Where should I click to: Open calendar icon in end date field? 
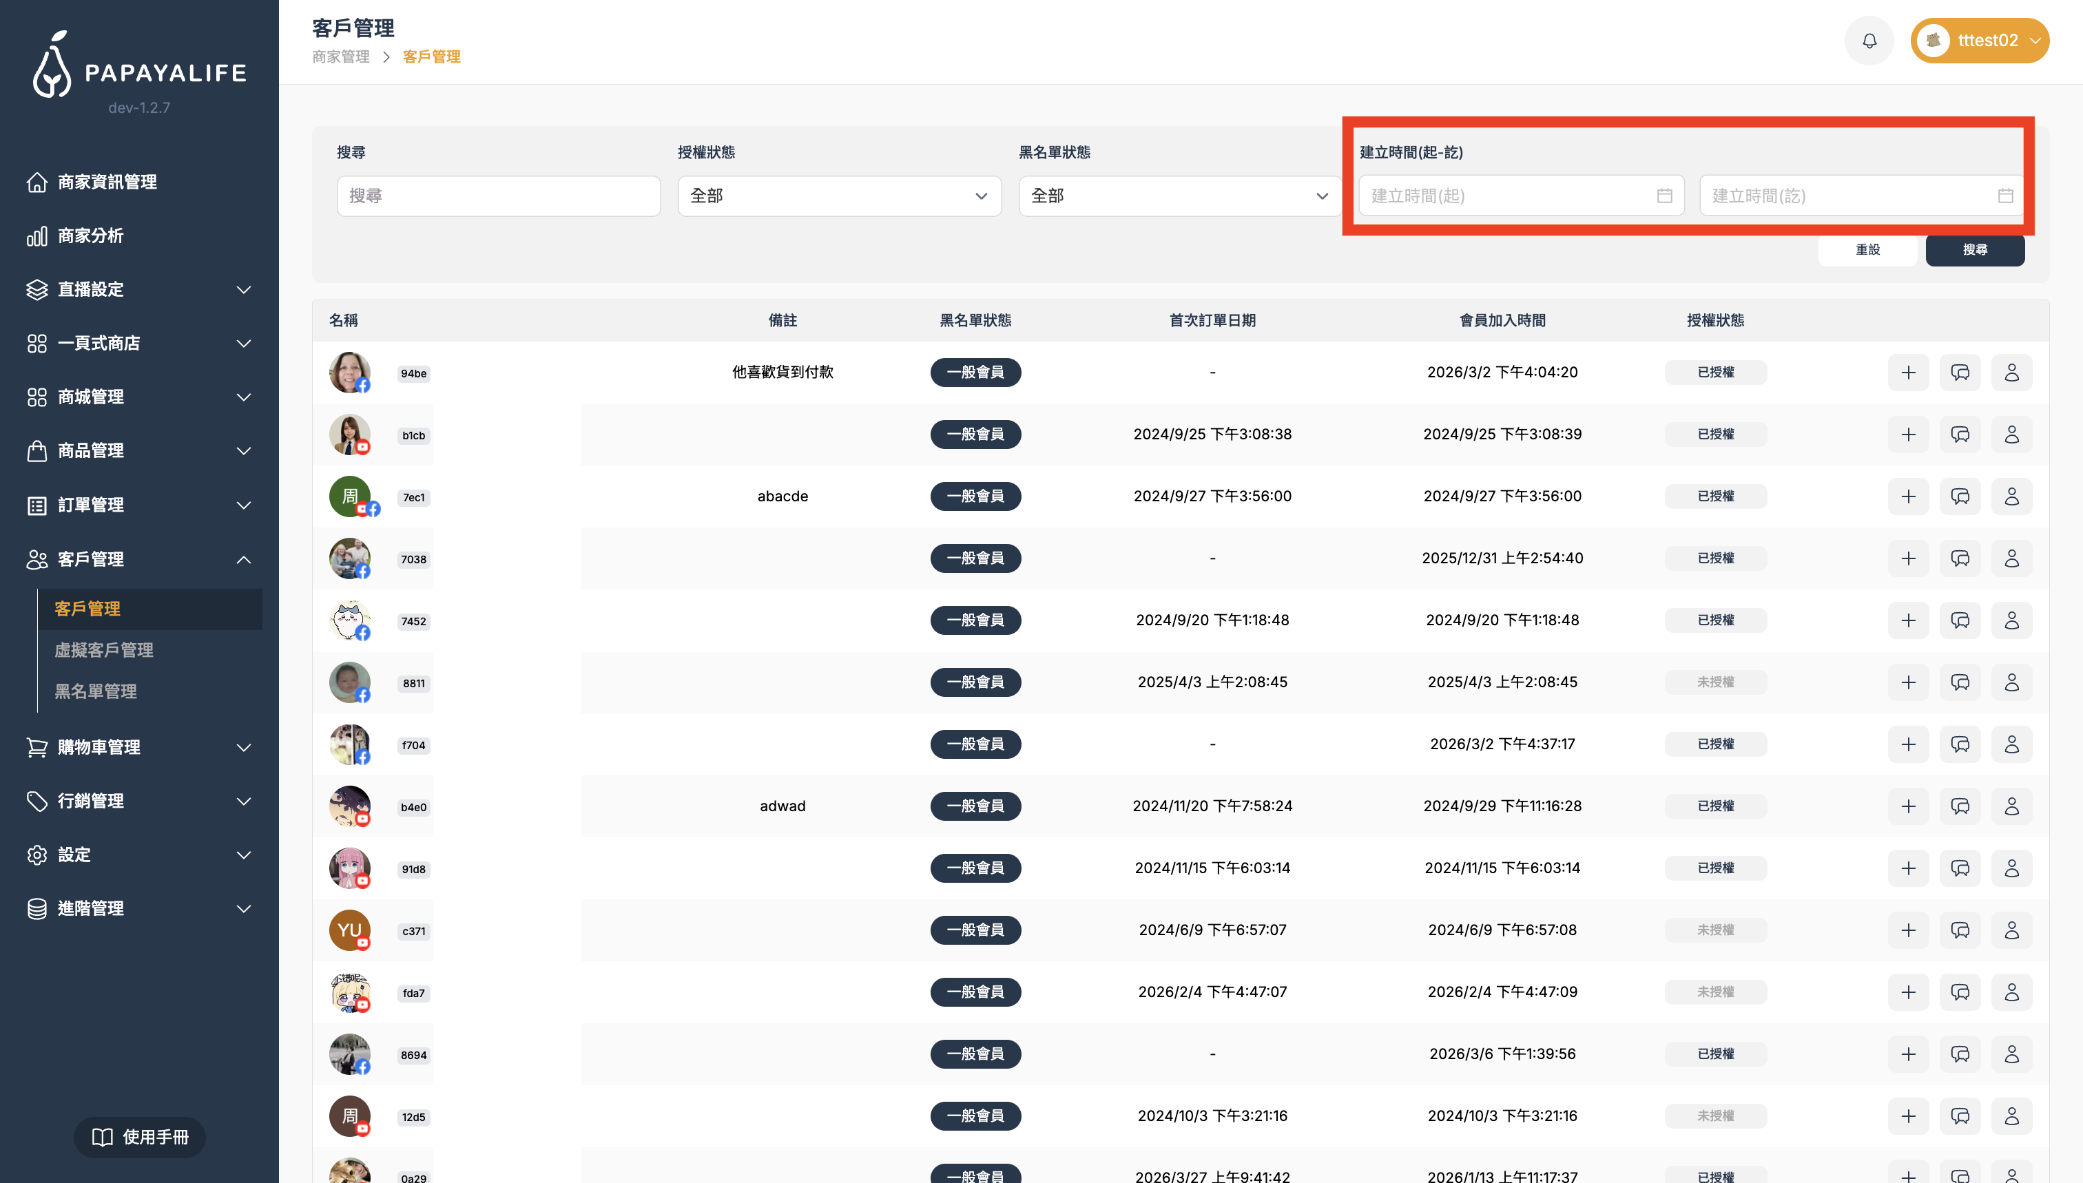2005,196
